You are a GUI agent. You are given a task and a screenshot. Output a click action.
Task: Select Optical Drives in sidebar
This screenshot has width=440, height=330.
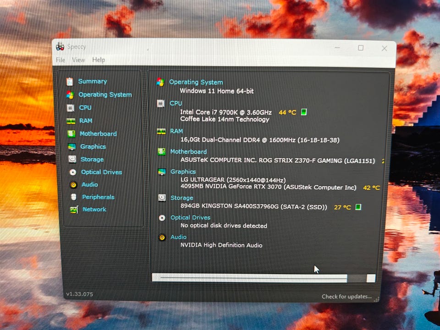pos(102,172)
